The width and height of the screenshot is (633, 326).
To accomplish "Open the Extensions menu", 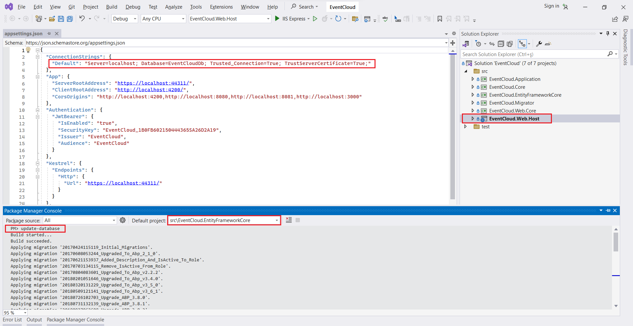I will click(221, 7).
